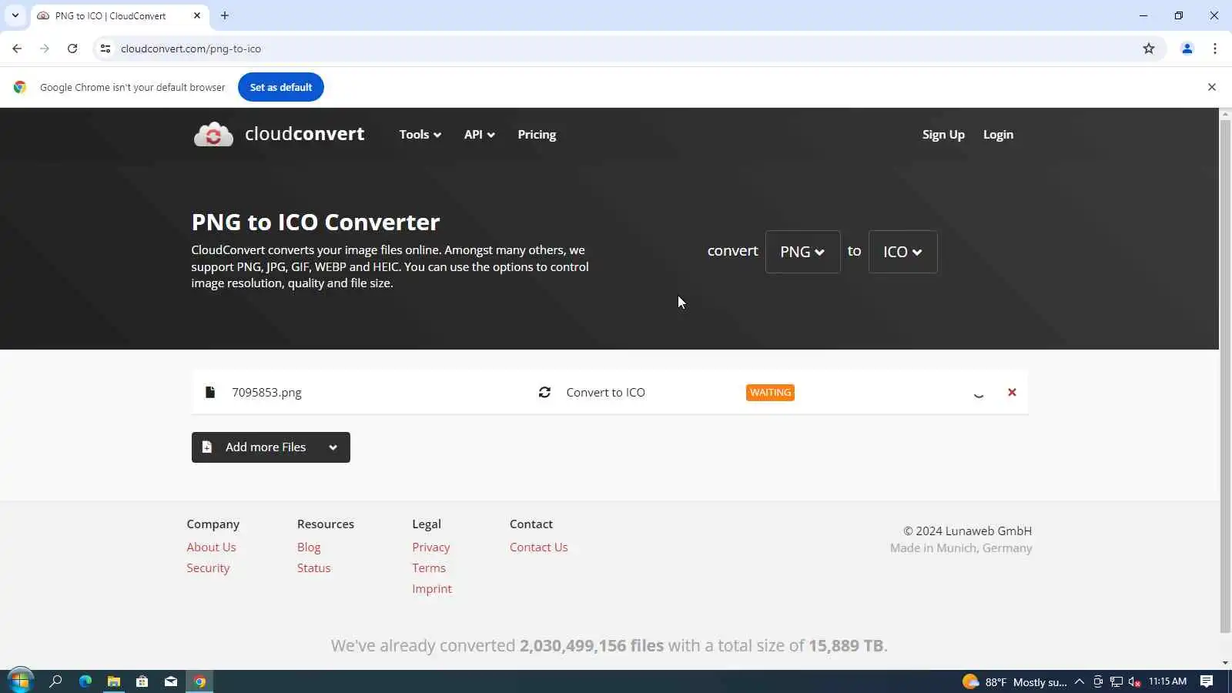Click the CloudConvert cloud logo icon
The height and width of the screenshot is (693, 1232).
(213, 134)
